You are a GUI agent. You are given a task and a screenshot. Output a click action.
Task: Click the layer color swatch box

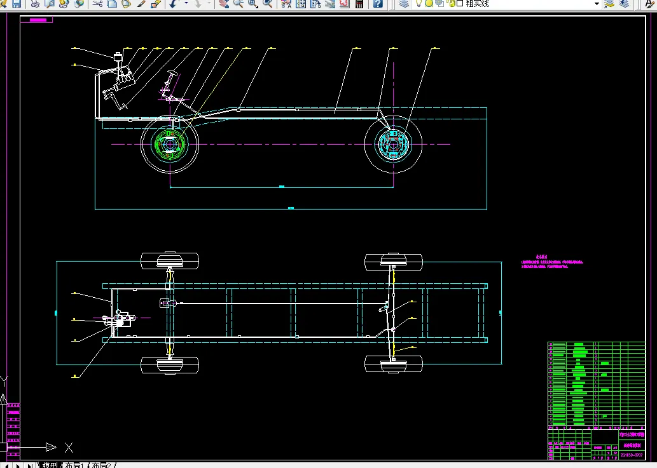(x=460, y=4)
